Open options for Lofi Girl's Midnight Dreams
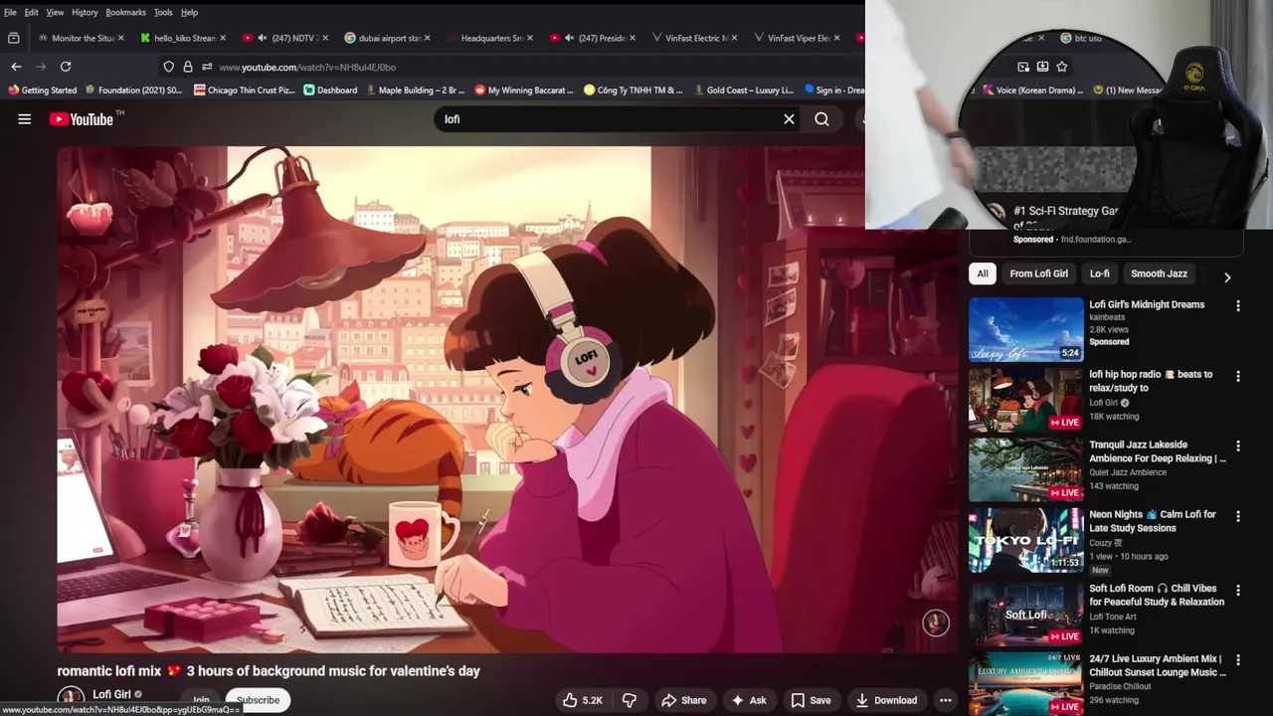This screenshot has width=1273, height=716. 1238,306
